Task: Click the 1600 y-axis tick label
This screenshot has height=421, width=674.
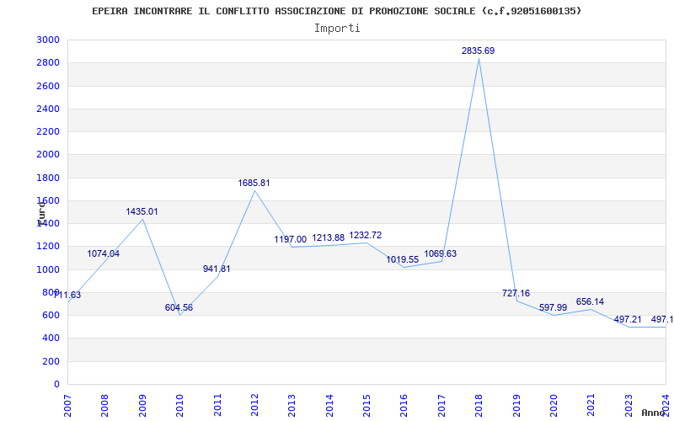Action: (x=48, y=201)
